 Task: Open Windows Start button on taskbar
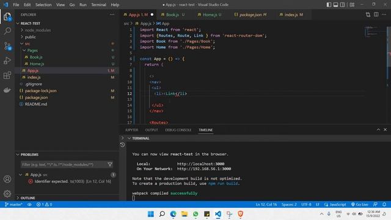pos(151,214)
